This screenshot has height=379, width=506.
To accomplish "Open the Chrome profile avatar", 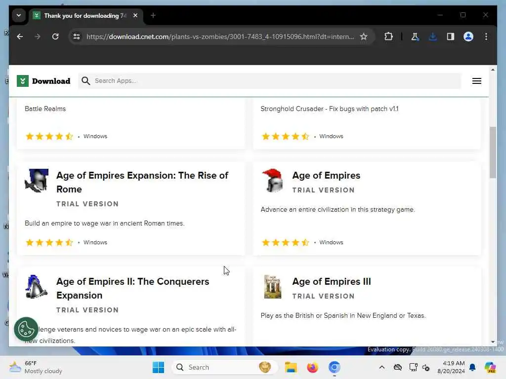I will (x=468, y=37).
